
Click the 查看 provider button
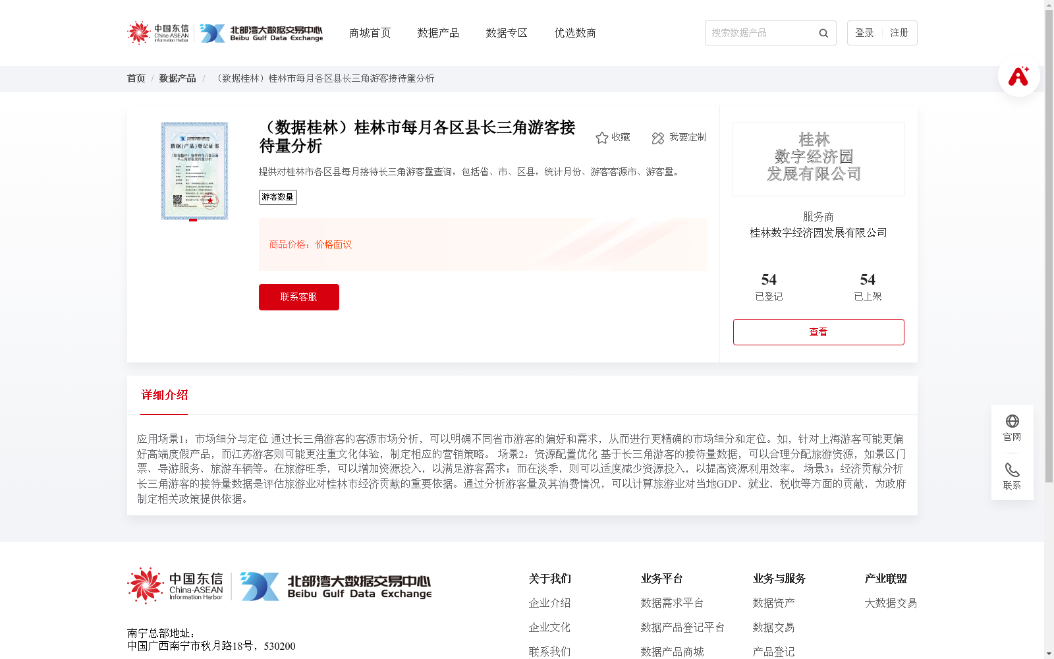click(x=819, y=332)
